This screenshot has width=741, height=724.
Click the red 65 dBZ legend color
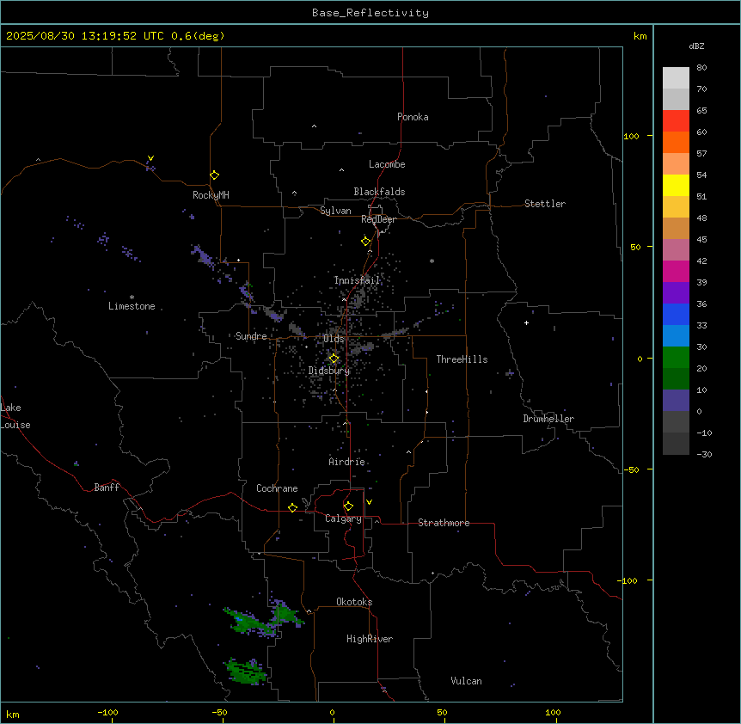[676, 120]
